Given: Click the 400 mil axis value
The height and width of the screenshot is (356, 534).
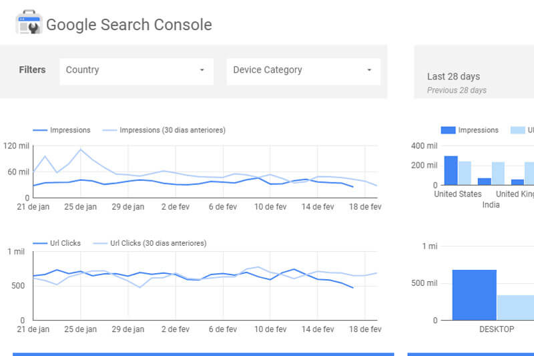Looking at the screenshot, I should [424, 146].
